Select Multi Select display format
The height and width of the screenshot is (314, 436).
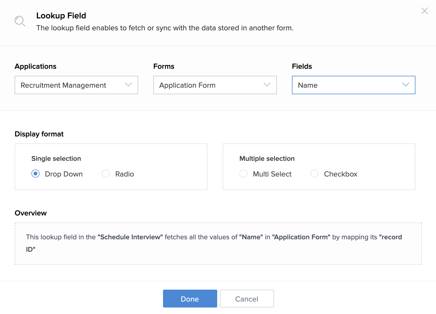coord(243,174)
